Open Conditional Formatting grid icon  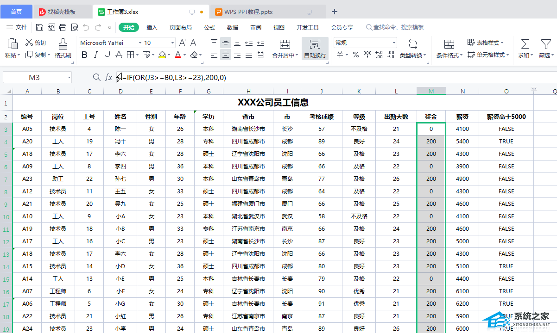[449, 44]
